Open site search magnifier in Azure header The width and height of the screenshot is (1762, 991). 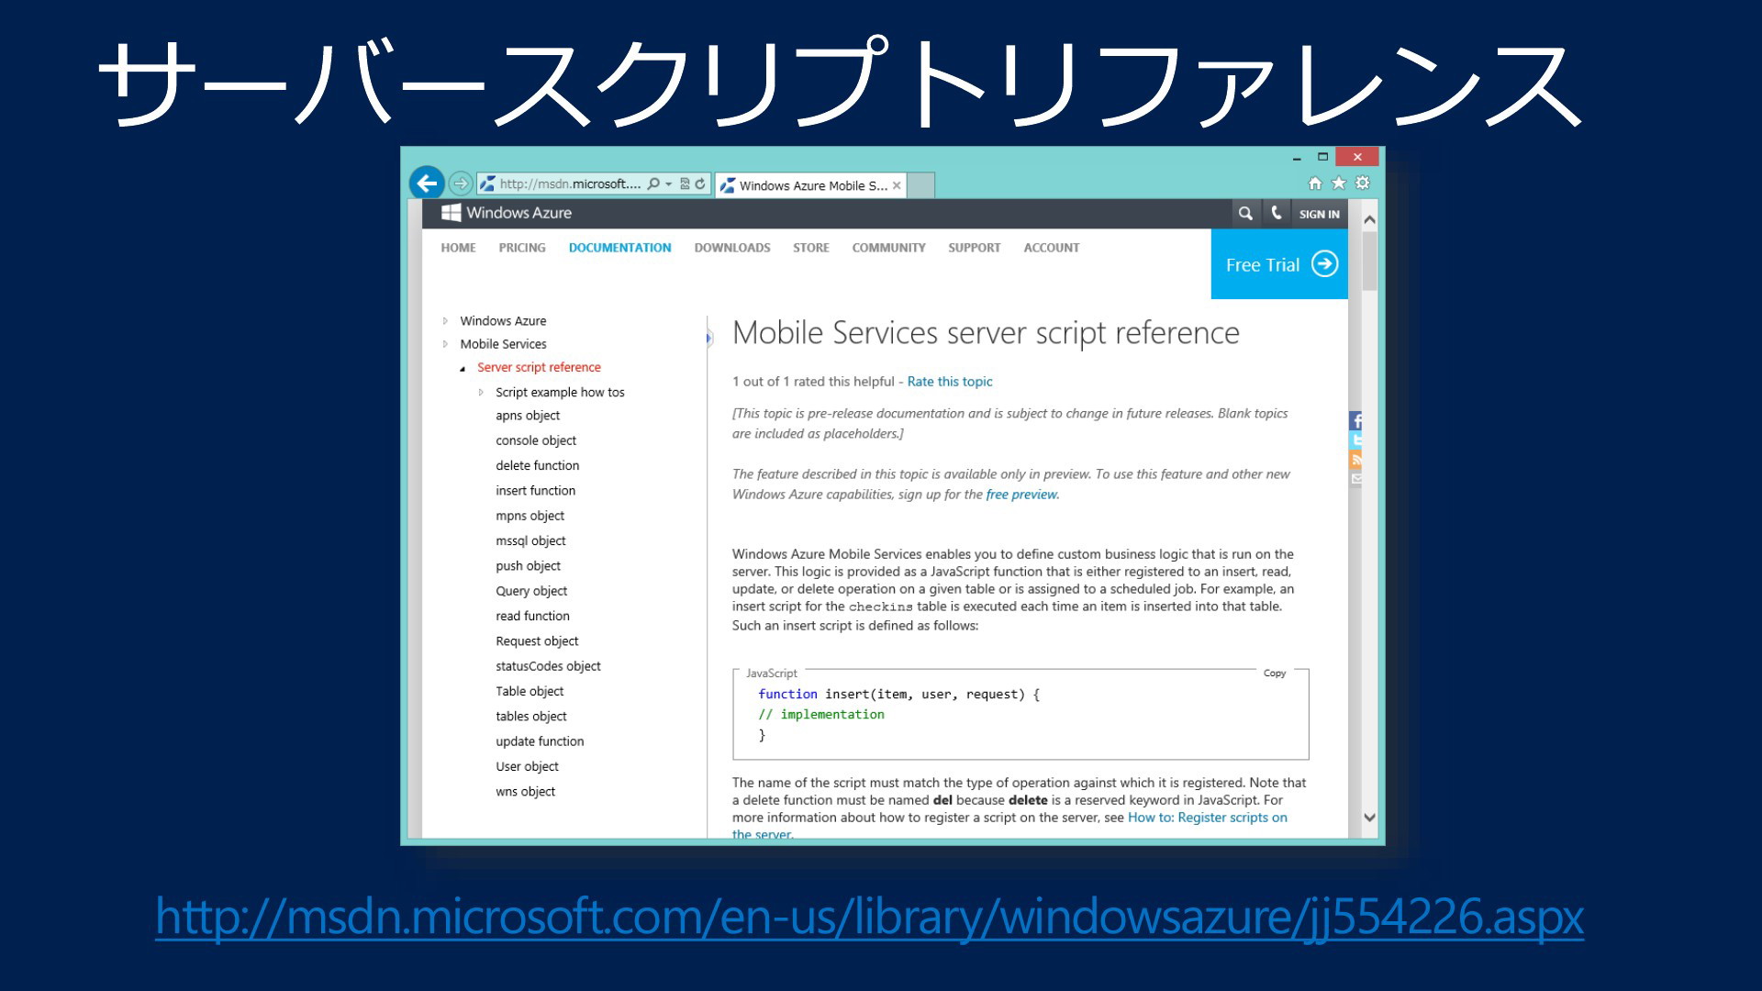[1245, 214]
